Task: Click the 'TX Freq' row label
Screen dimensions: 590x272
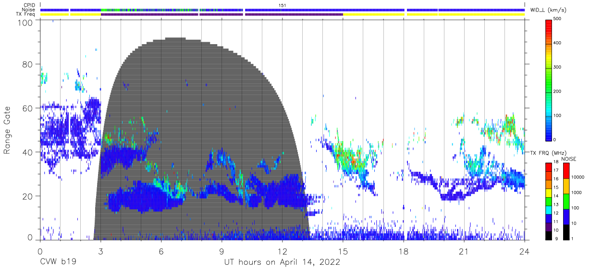Action: 26,14
